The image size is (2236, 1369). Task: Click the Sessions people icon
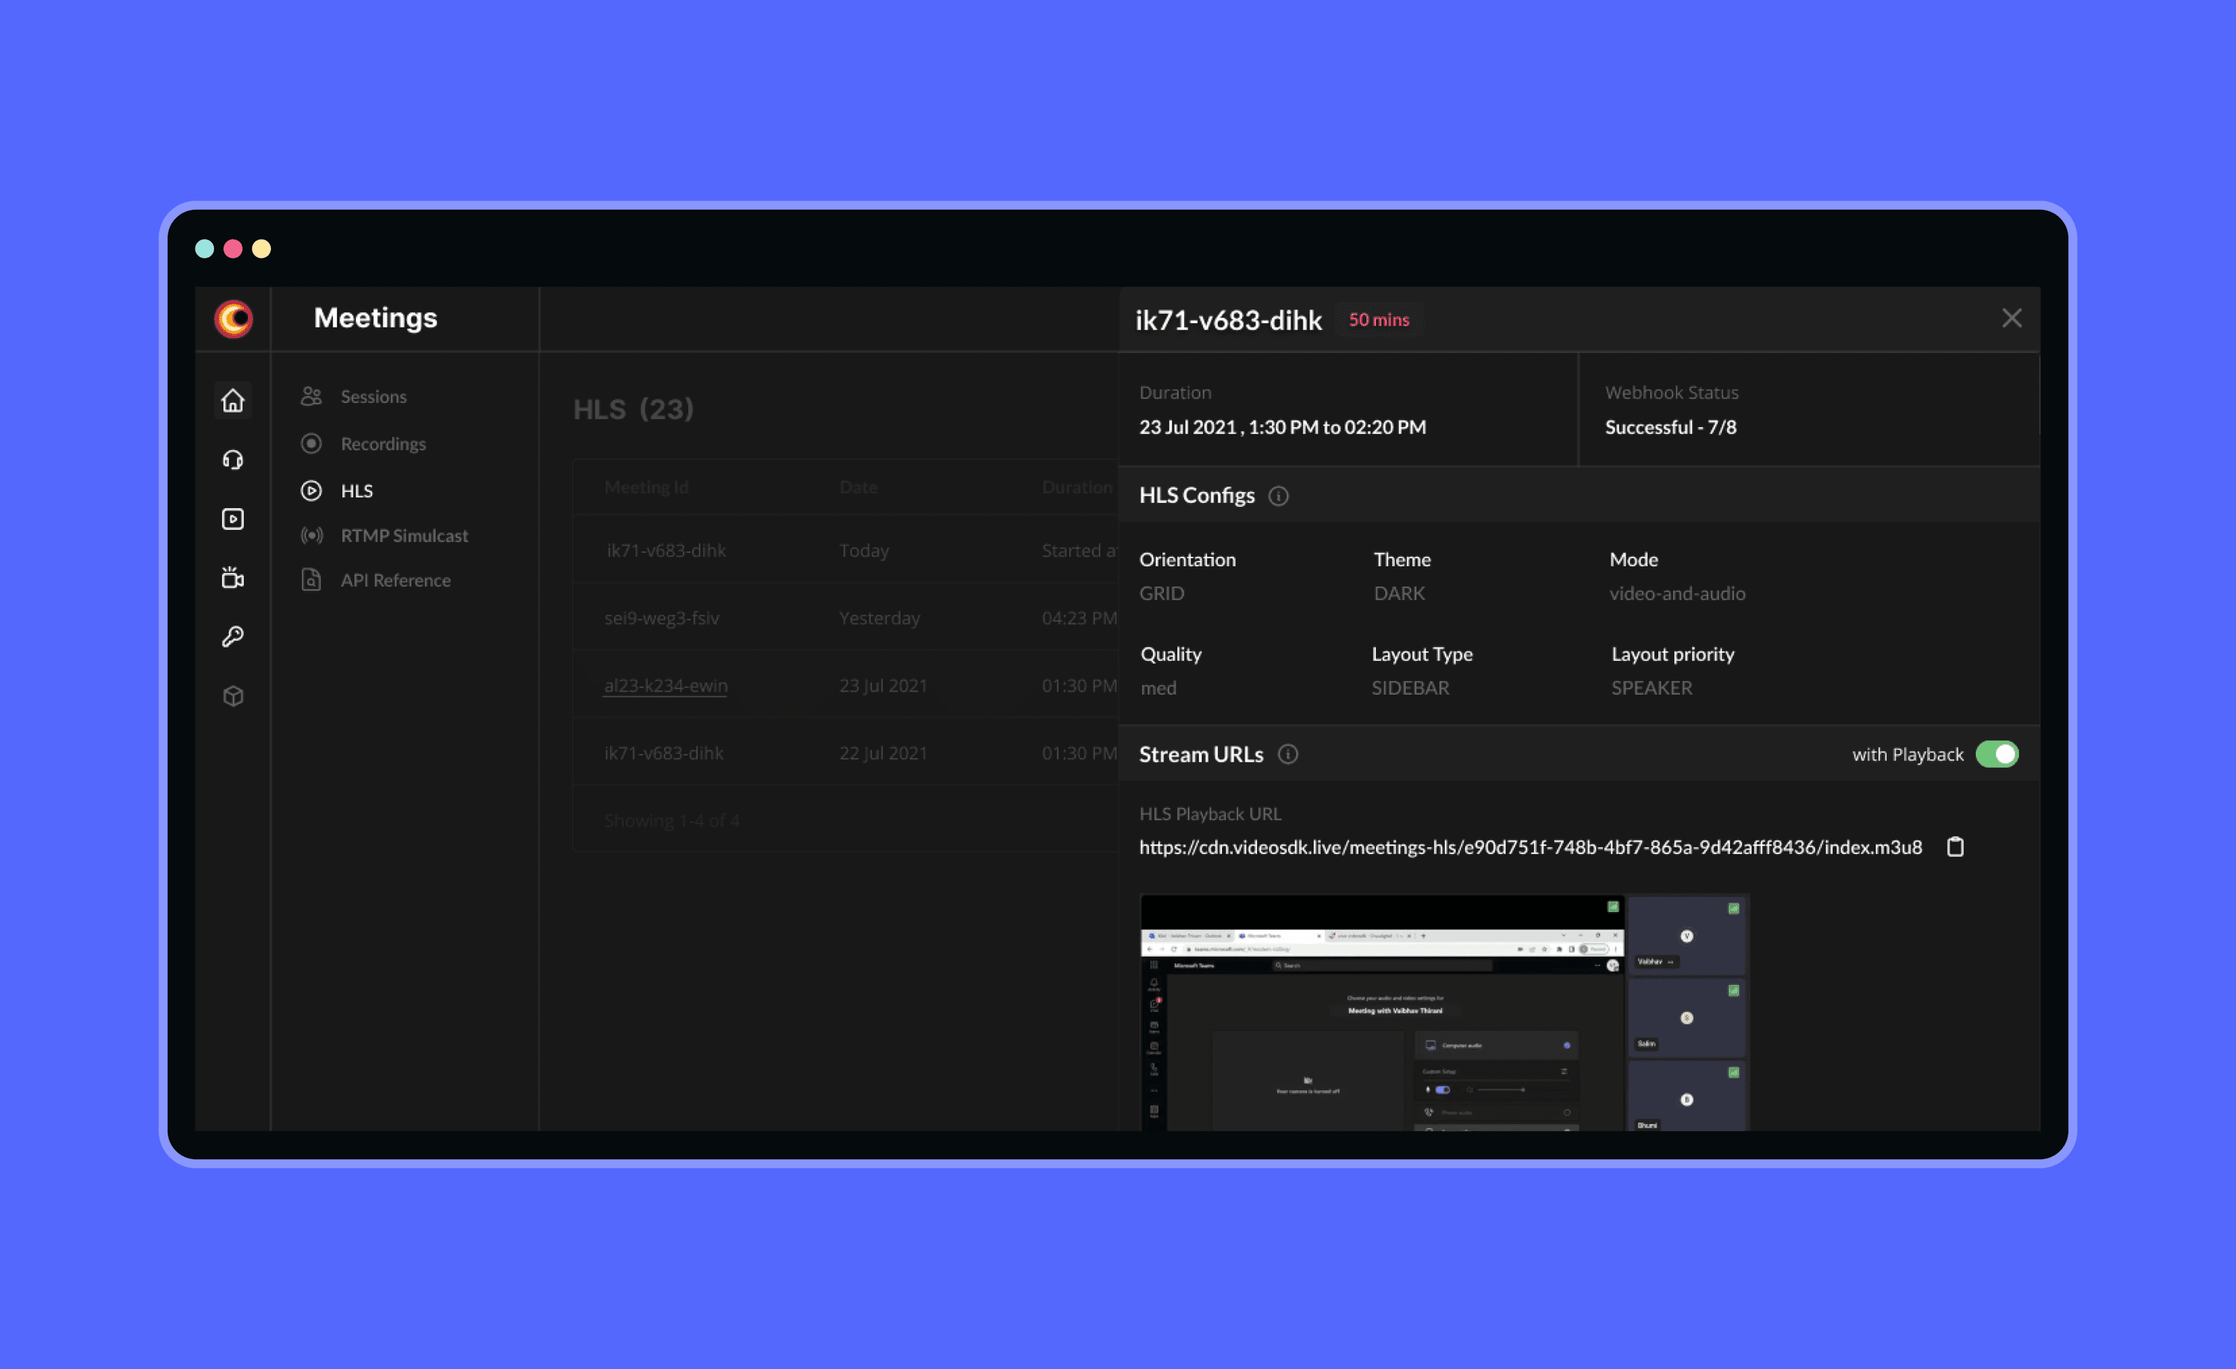[311, 396]
